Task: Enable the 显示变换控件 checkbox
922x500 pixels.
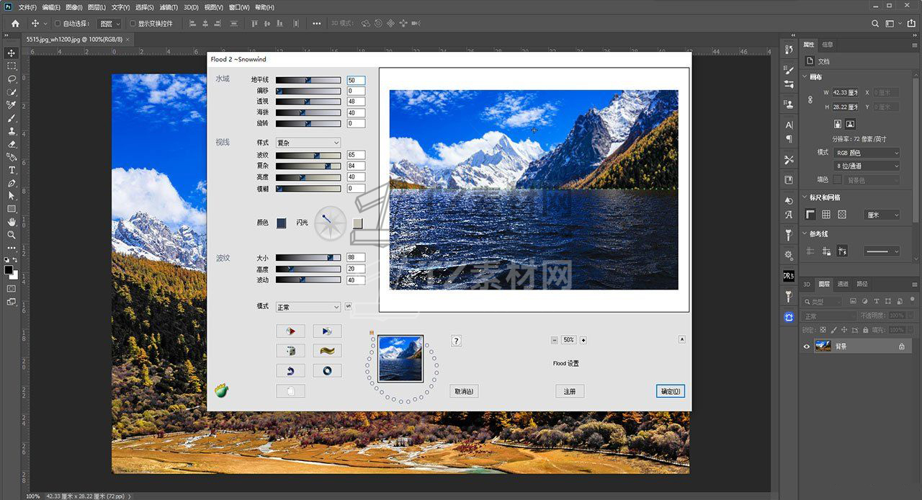Action: pyautogui.click(x=132, y=24)
